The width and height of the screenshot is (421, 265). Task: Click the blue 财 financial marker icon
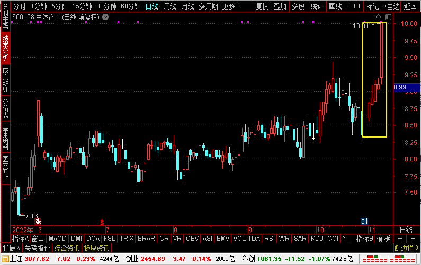(364, 221)
